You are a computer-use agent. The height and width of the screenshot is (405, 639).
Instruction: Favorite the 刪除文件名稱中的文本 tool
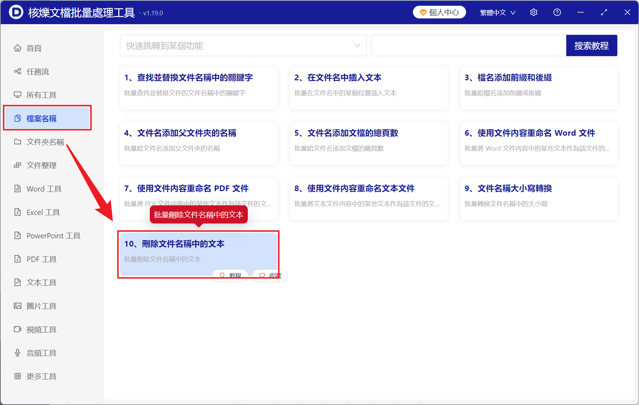(x=270, y=275)
